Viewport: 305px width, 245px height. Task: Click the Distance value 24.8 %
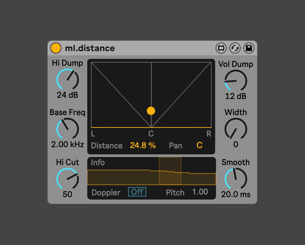coord(143,145)
